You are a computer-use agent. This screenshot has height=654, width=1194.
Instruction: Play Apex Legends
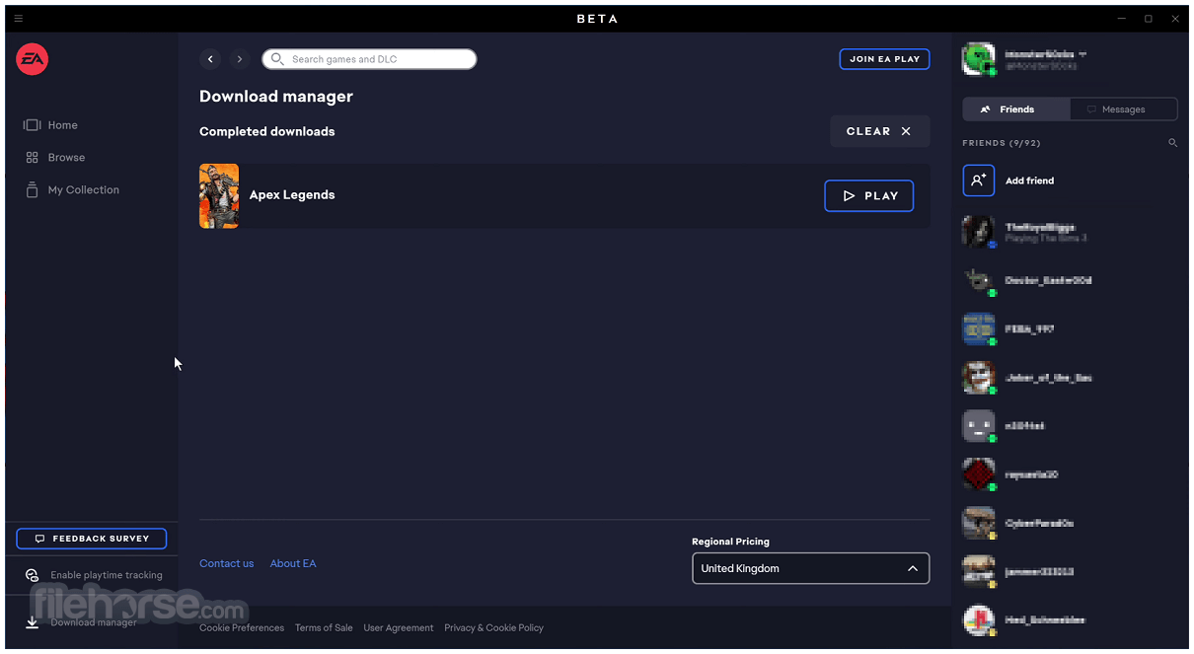coord(868,196)
